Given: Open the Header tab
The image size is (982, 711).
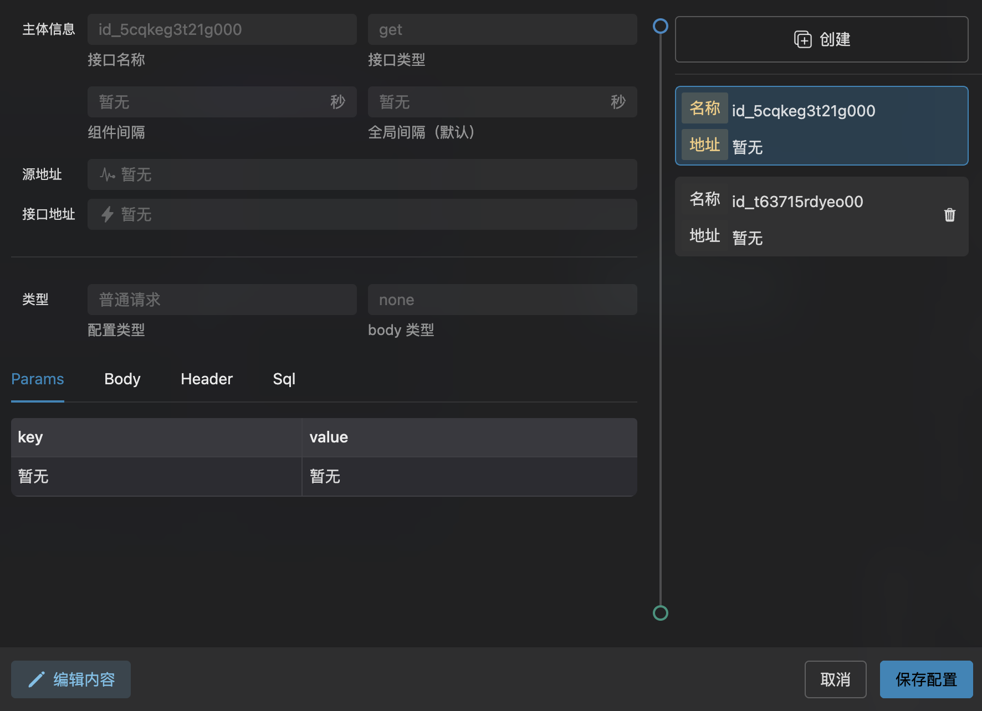Looking at the screenshot, I should (206, 379).
